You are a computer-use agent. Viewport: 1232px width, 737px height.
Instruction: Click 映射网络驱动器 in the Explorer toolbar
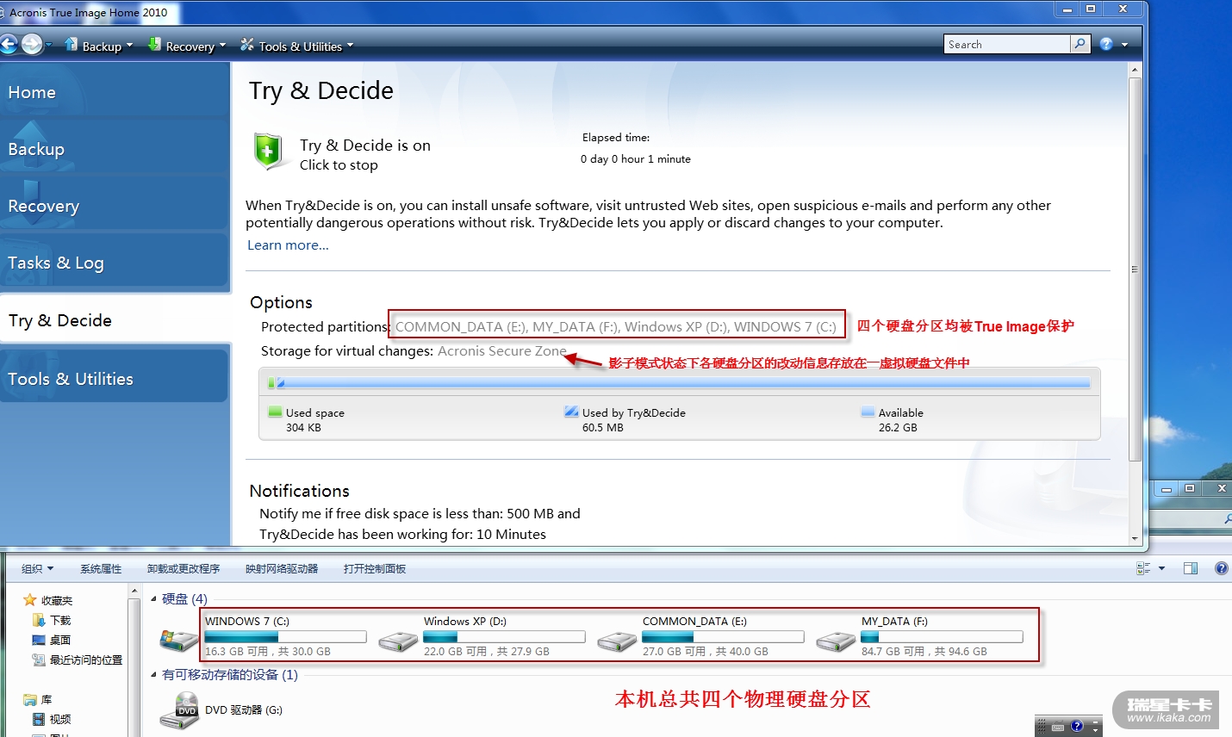coord(282,568)
